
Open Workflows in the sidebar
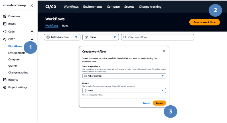15,46
